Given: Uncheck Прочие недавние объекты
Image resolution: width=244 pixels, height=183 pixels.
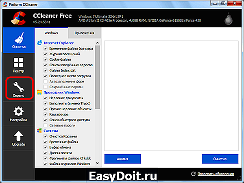Looking at the screenshot, I should tap(45, 109).
